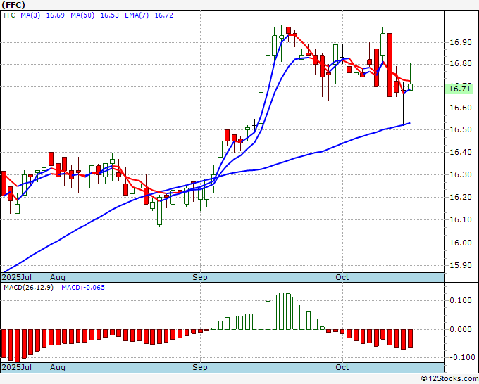Click the 0.100 MACD axis label
479x384 pixels.
(461, 300)
